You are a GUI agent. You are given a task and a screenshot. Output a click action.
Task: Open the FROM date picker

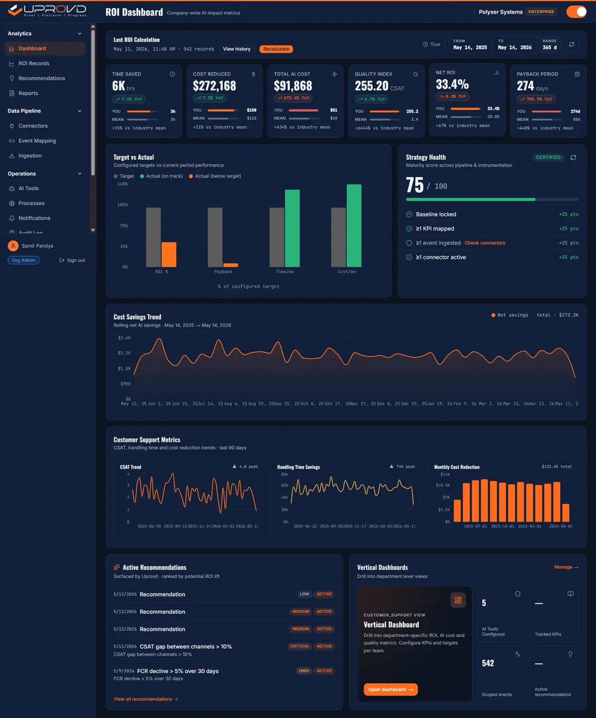(470, 44)
